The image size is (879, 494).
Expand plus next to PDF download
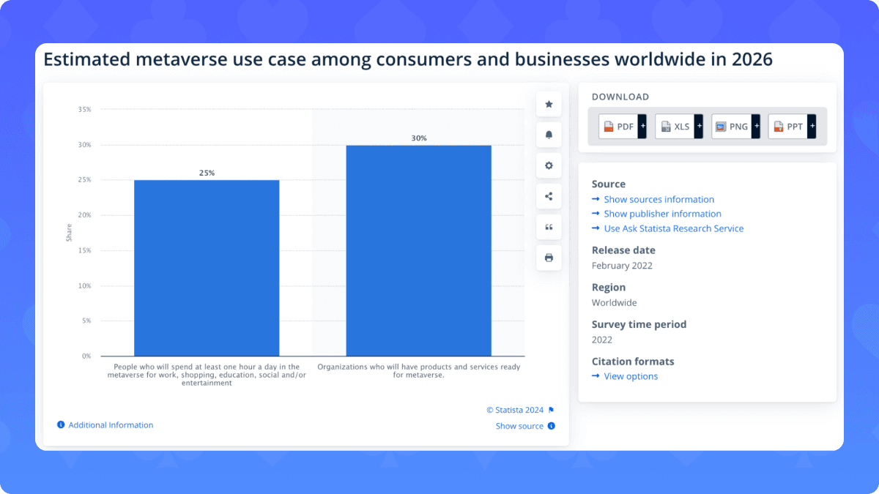click(x=642, y=127)
